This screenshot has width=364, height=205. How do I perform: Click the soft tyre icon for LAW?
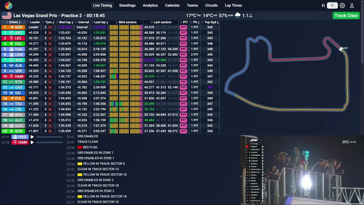(50, 55)
